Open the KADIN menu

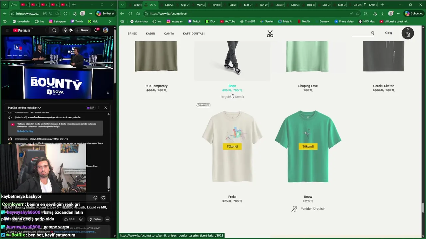tap(150, 34)
